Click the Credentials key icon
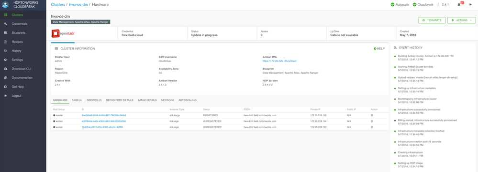 (5, 24)
